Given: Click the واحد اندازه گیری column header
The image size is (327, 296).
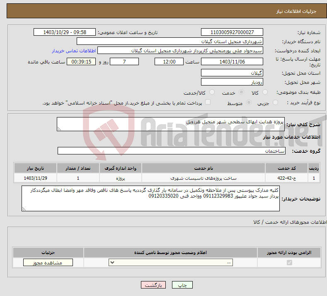Looking at the screenshot, I should [x=120, y=168].
